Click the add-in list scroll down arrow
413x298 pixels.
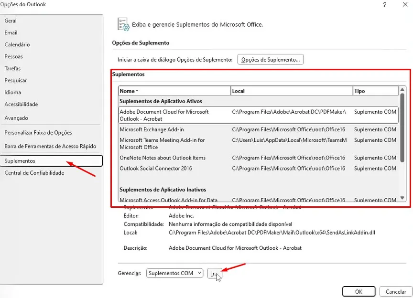[402, 198]
